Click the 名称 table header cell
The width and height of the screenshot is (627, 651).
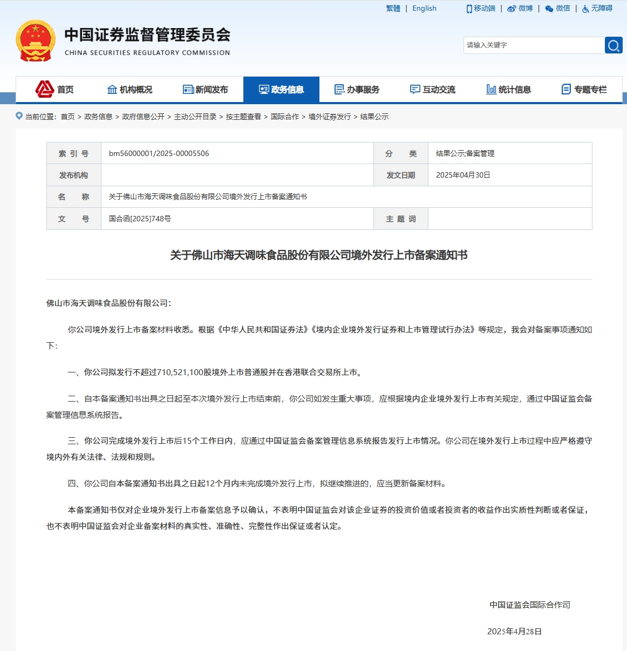point(74,196)
